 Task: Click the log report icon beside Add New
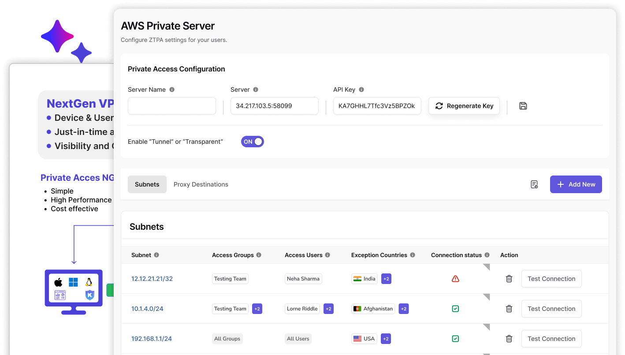coord(534,184)
